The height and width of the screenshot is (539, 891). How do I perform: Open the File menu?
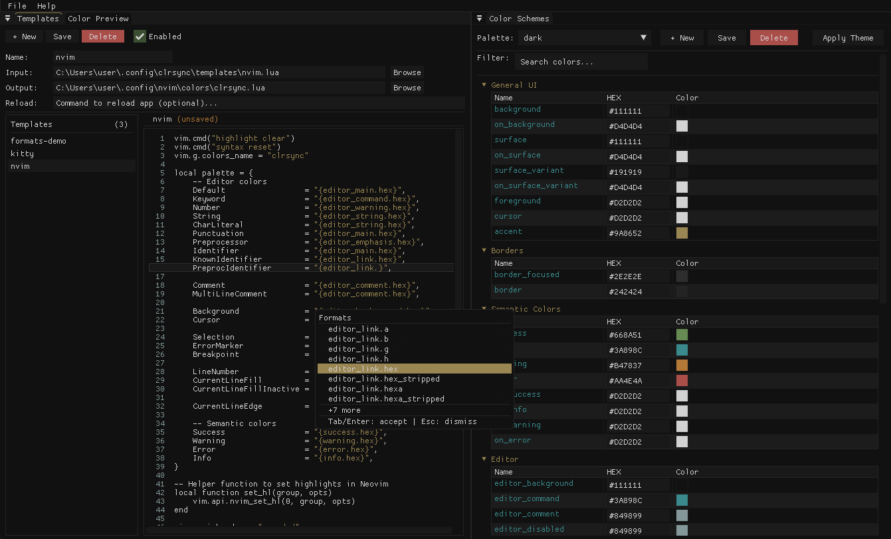[x=17, y=6]
